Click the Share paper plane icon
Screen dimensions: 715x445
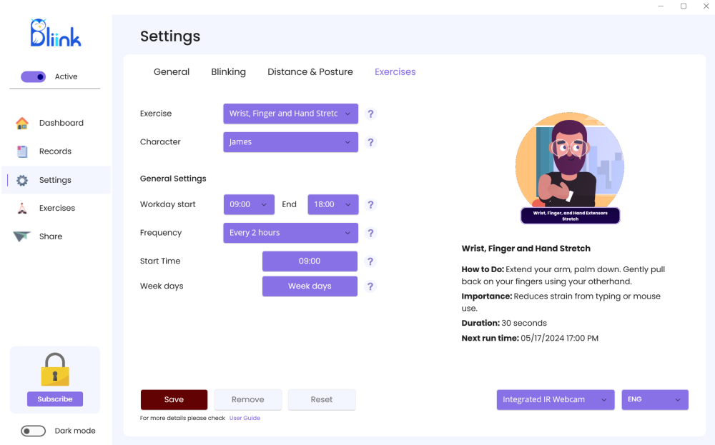[22, 236]
